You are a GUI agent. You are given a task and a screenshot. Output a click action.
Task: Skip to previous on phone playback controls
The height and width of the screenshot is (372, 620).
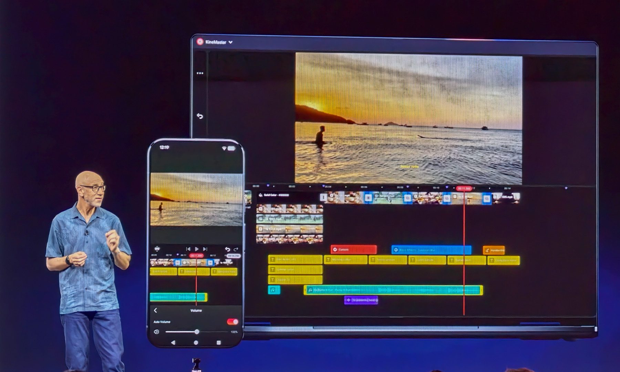pyautogui.click(x=188, y=249)
